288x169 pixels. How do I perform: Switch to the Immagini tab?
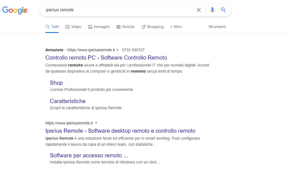pyautogui.click(x=99, y=27)
